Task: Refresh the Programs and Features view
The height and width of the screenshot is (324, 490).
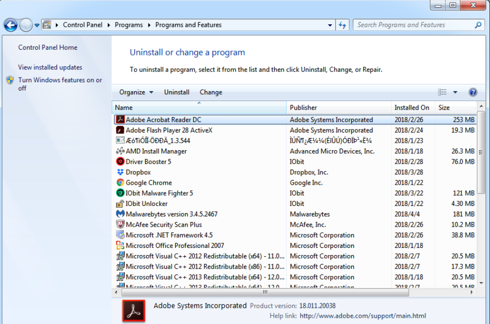Action: (342, 25)
